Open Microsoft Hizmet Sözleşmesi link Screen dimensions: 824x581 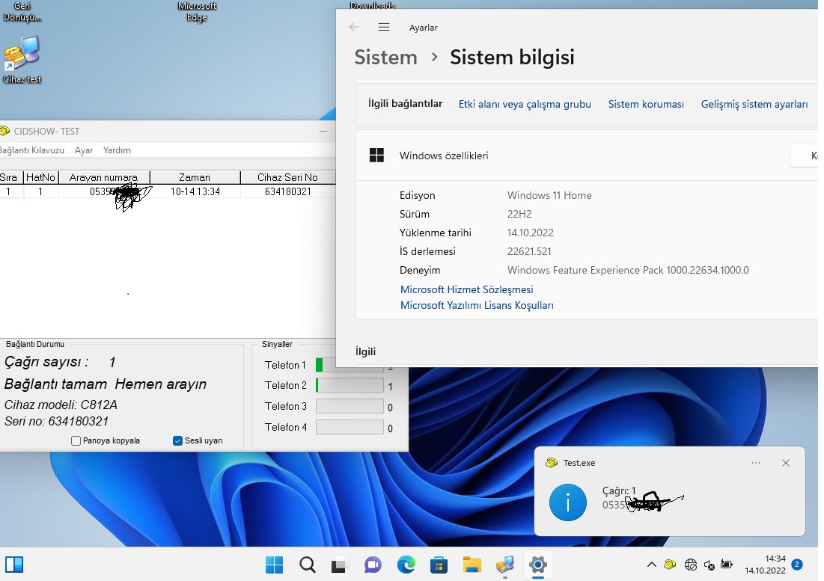pyautogui.click(x=467, y=289)
